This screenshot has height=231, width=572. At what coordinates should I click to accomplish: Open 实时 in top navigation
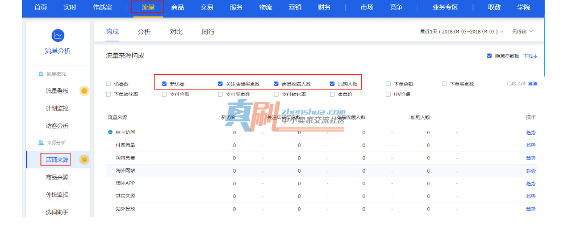click(70, 7)
